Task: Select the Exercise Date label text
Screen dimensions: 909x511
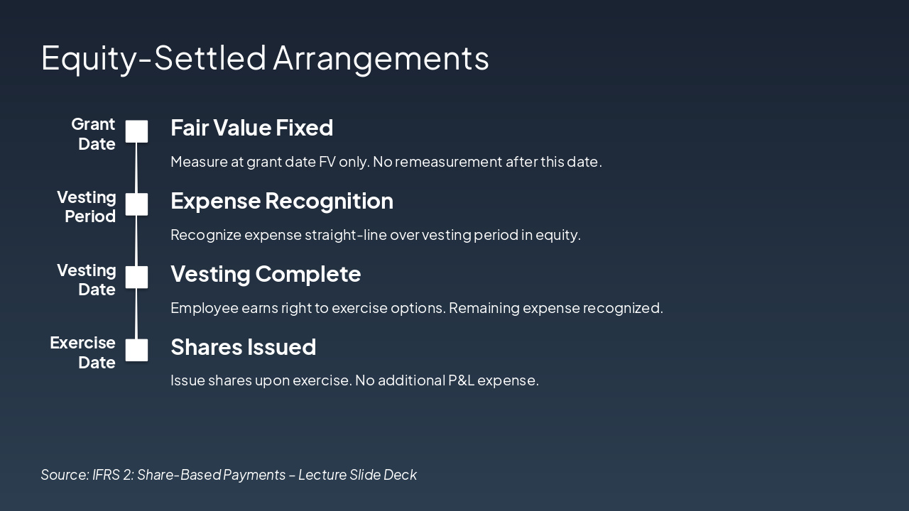Action: coord(83,353)
